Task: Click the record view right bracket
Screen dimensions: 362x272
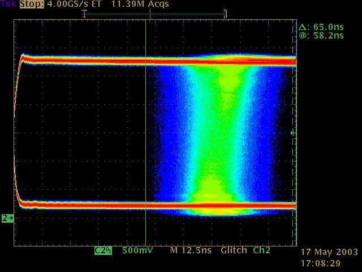Action: (x=226, y=14)
